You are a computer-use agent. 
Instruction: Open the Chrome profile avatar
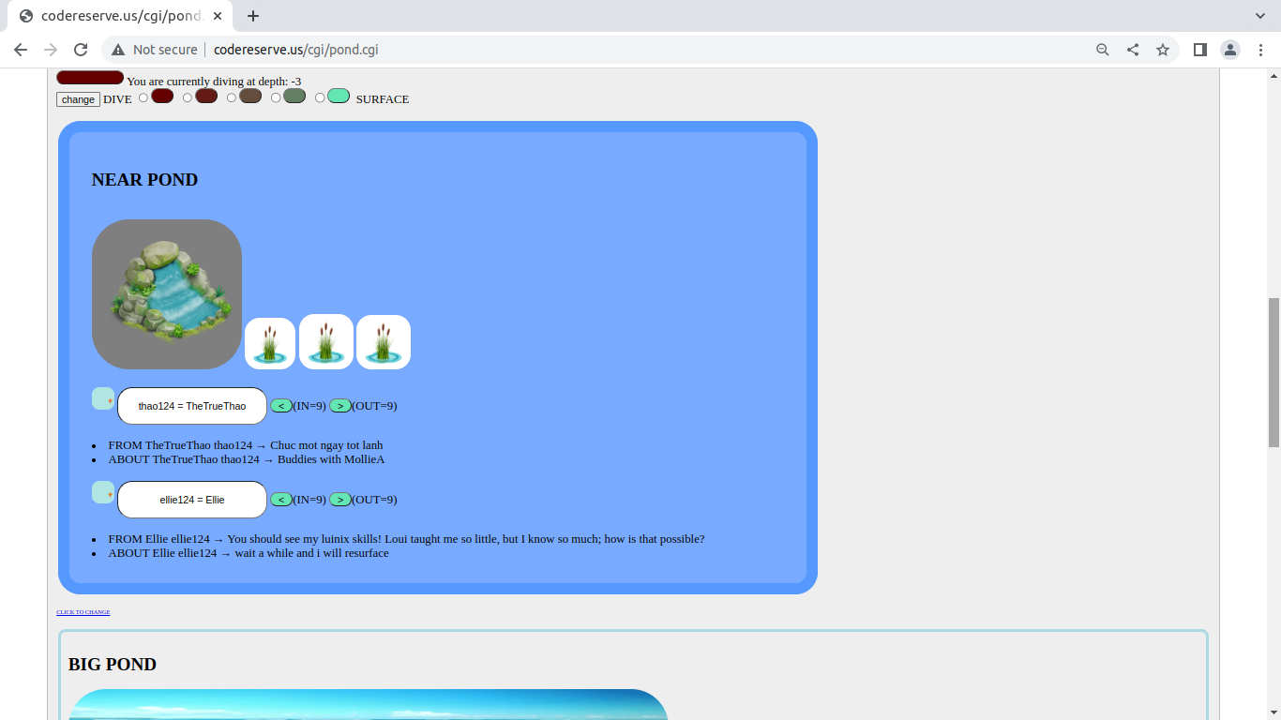1230,50
